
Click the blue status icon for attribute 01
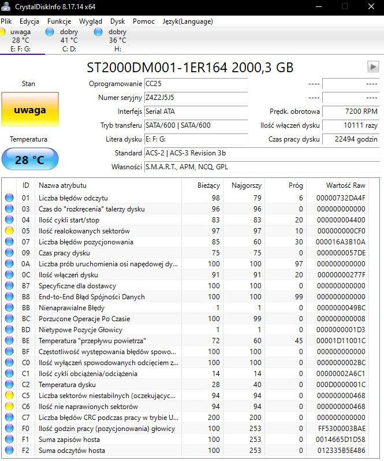tap(9, 198)
